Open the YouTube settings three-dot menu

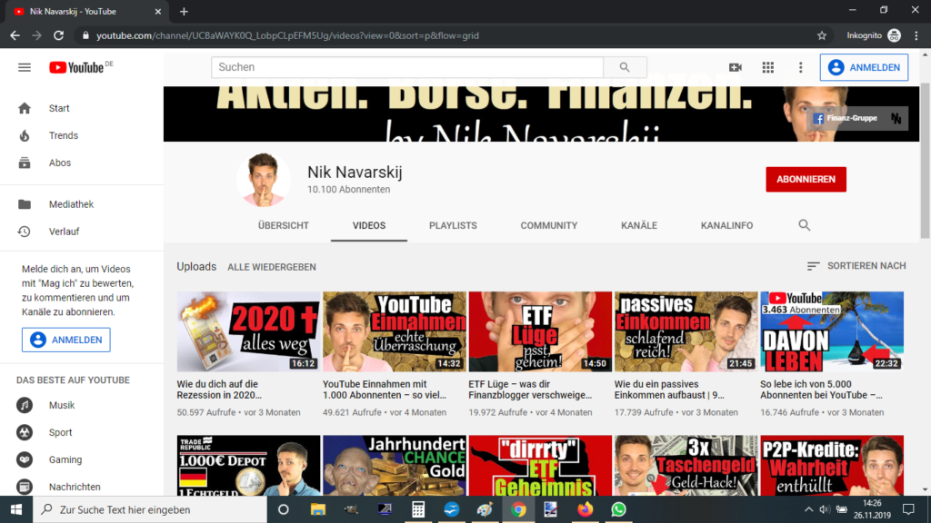pyautogui.click(x=800, y=67)
